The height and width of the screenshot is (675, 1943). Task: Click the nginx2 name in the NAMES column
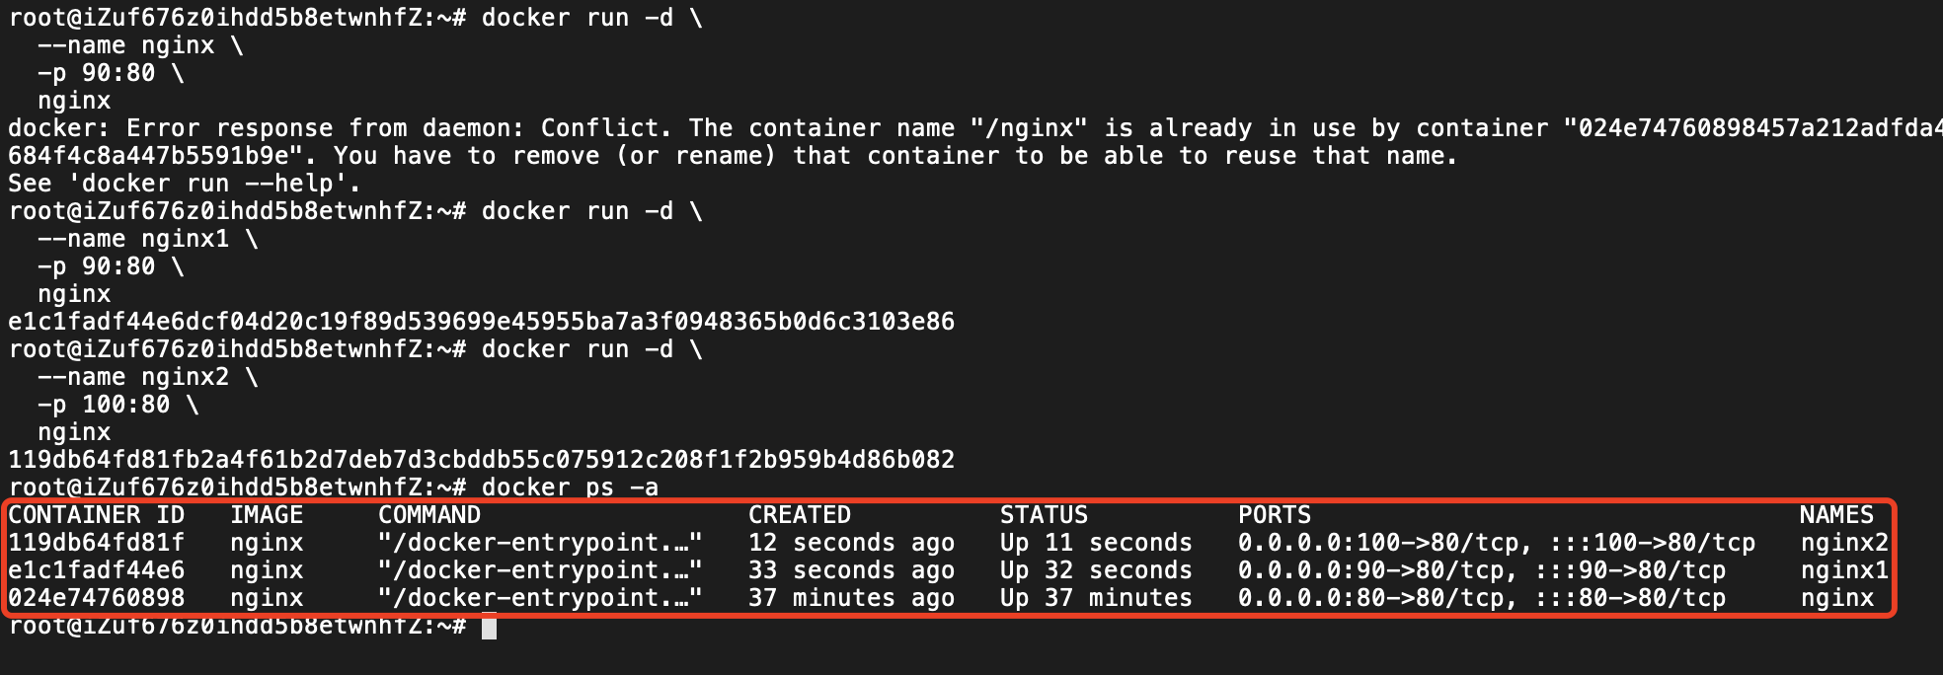[1843, 543]
